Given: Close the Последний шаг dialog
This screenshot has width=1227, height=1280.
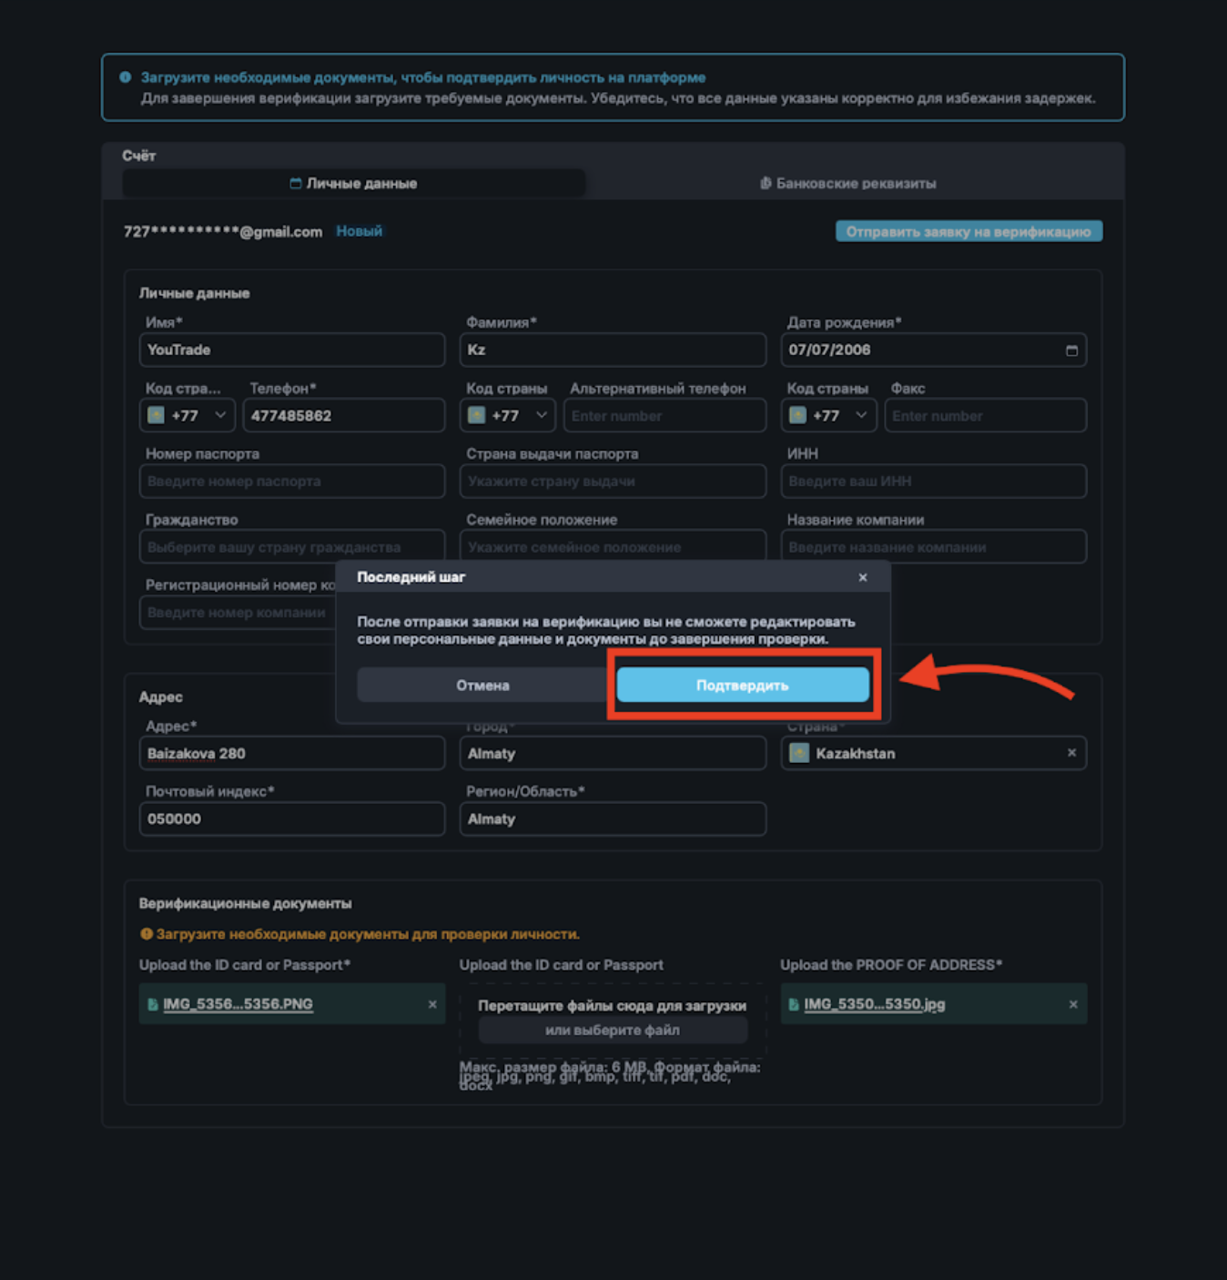Looking at the screenshot, I should (x=862, y=577).
